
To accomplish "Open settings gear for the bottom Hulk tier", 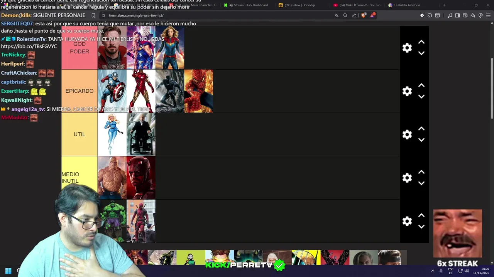I will (407, 221).
